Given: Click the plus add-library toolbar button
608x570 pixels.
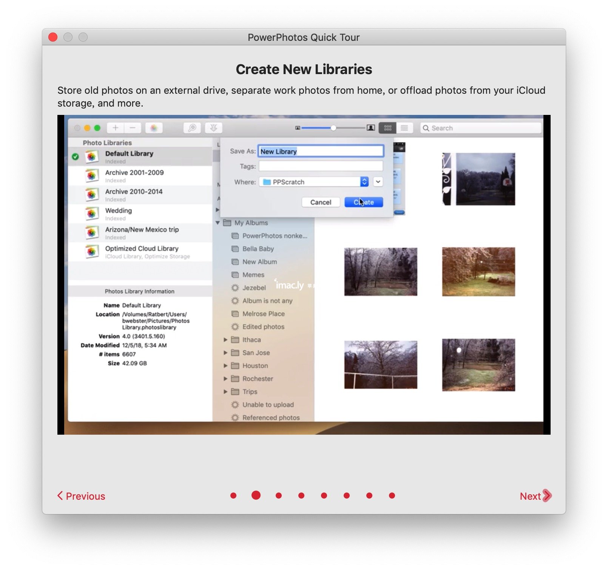Looking at the screenshot, I should (116, 128).
